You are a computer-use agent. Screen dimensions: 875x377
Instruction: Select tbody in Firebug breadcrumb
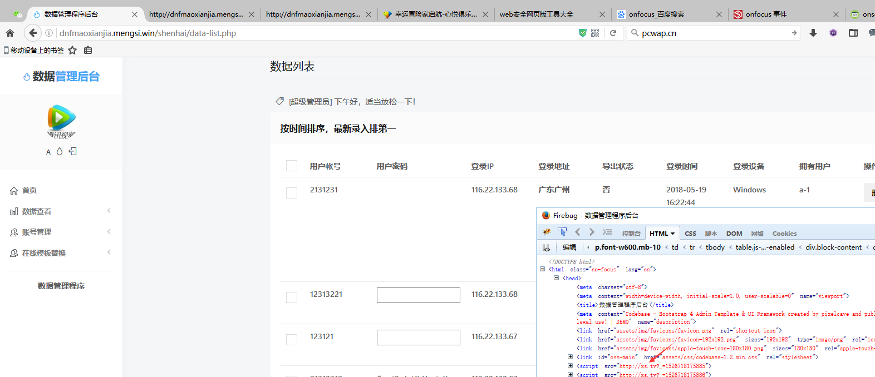pos(715,247)
